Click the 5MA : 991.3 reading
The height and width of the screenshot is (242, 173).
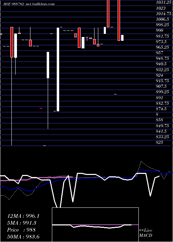(x=22, y=223)
